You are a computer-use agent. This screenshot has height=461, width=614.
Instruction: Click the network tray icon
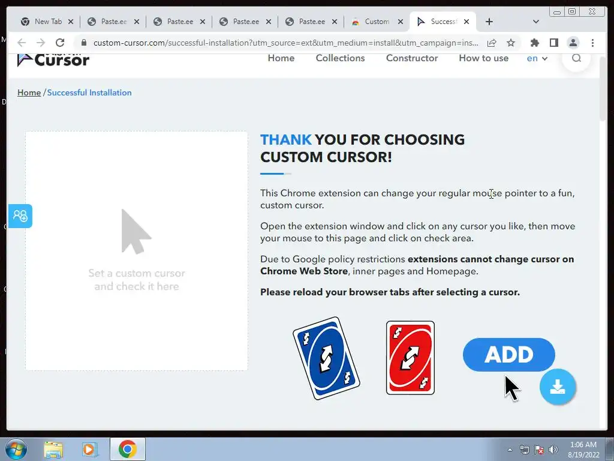[x=524, y=450]
